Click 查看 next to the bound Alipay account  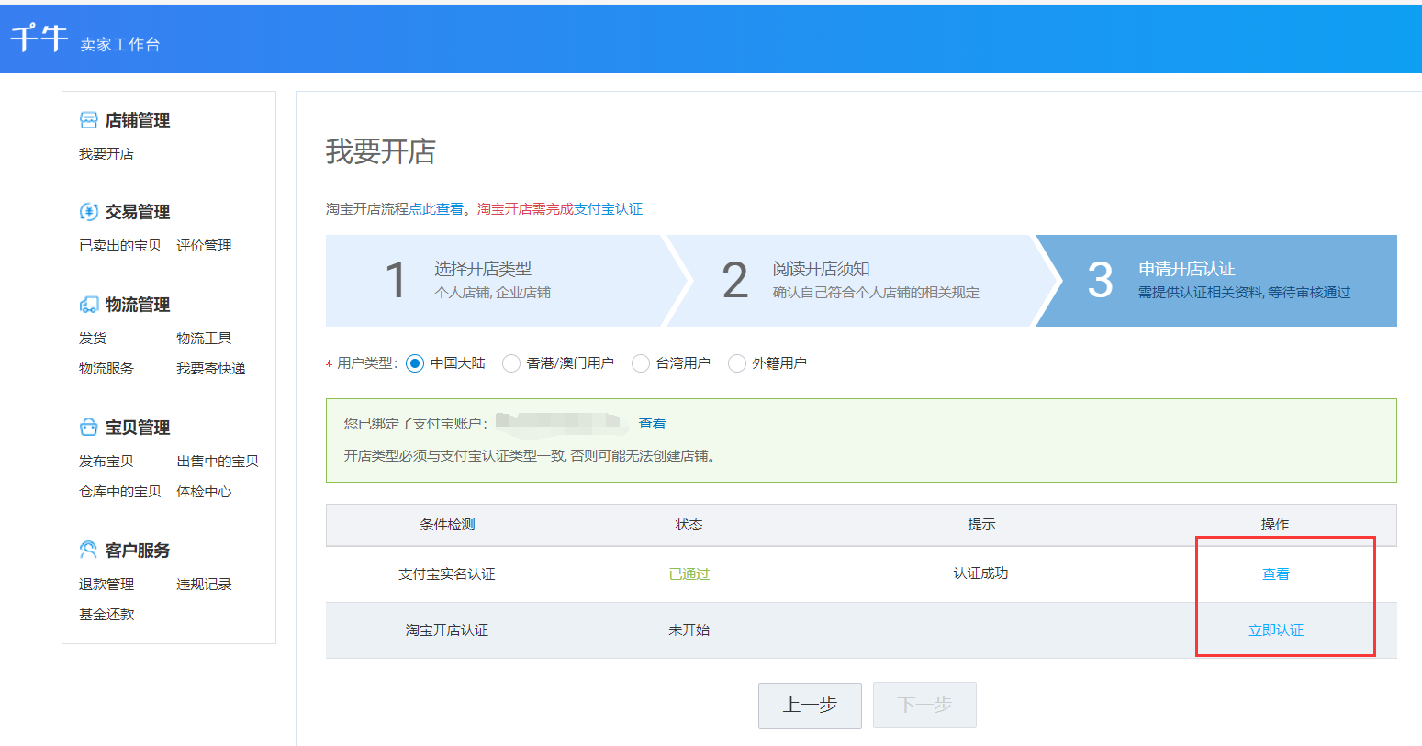pyautogui.click(x=652, y=422)
